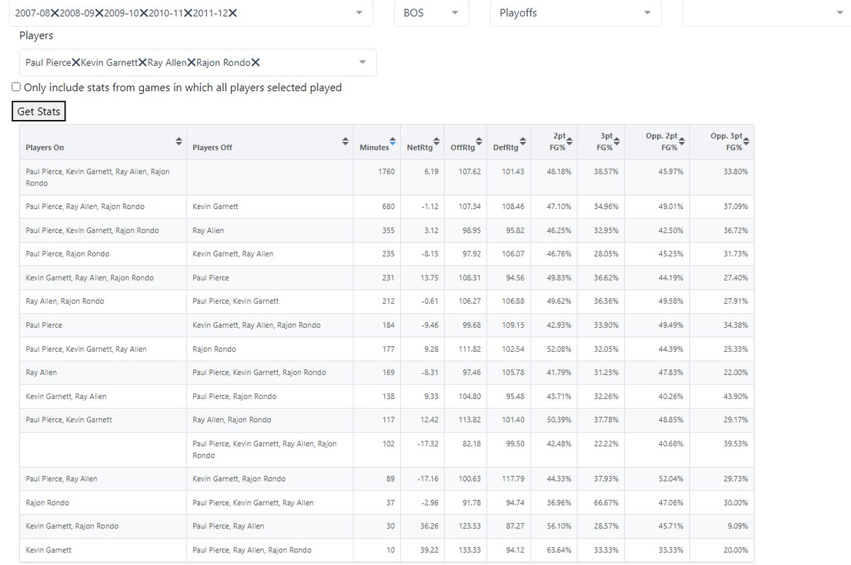Select 'Paul Pierce, Kevin Garnett' Players On cell
Screen dimensions: 851x565
click(x=103, y=420)
